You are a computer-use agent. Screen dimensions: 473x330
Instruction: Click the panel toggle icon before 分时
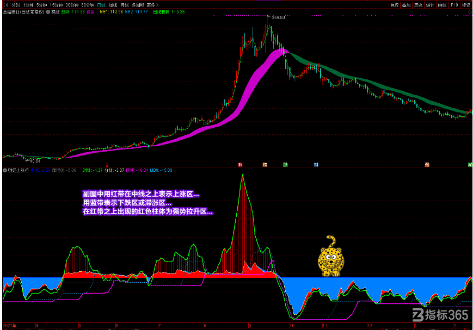point(6,5)
